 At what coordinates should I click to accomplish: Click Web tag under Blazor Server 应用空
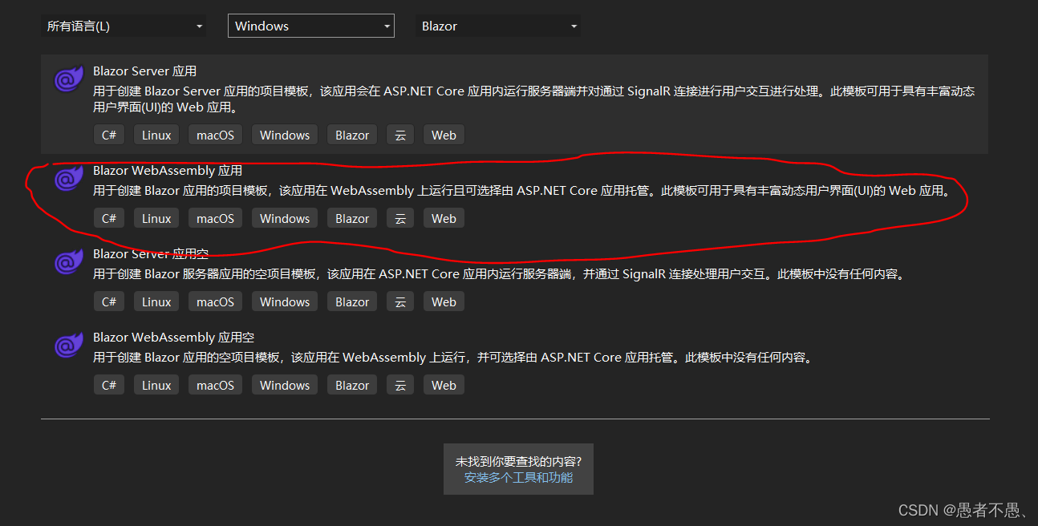444,301
